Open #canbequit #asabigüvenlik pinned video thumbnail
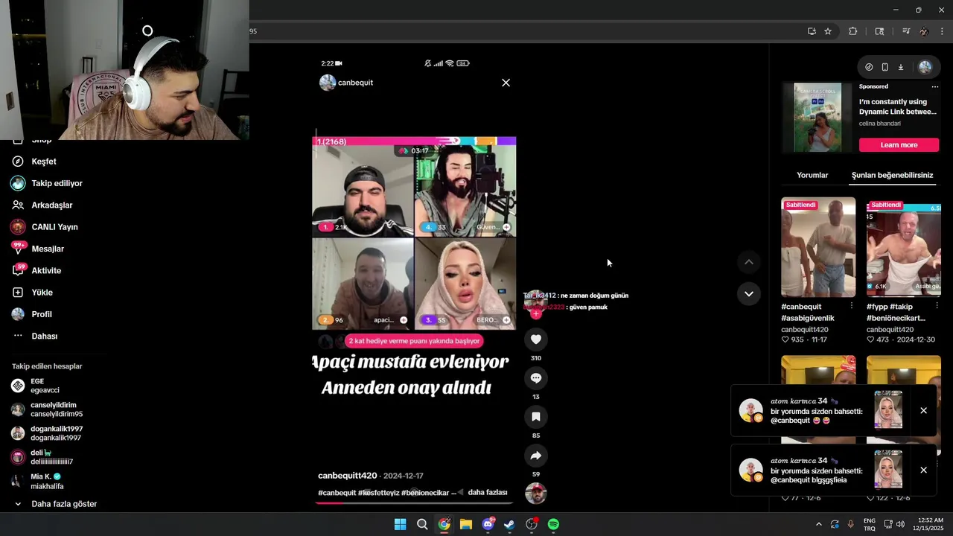This screenshot has width=953, height=536. 818,247
